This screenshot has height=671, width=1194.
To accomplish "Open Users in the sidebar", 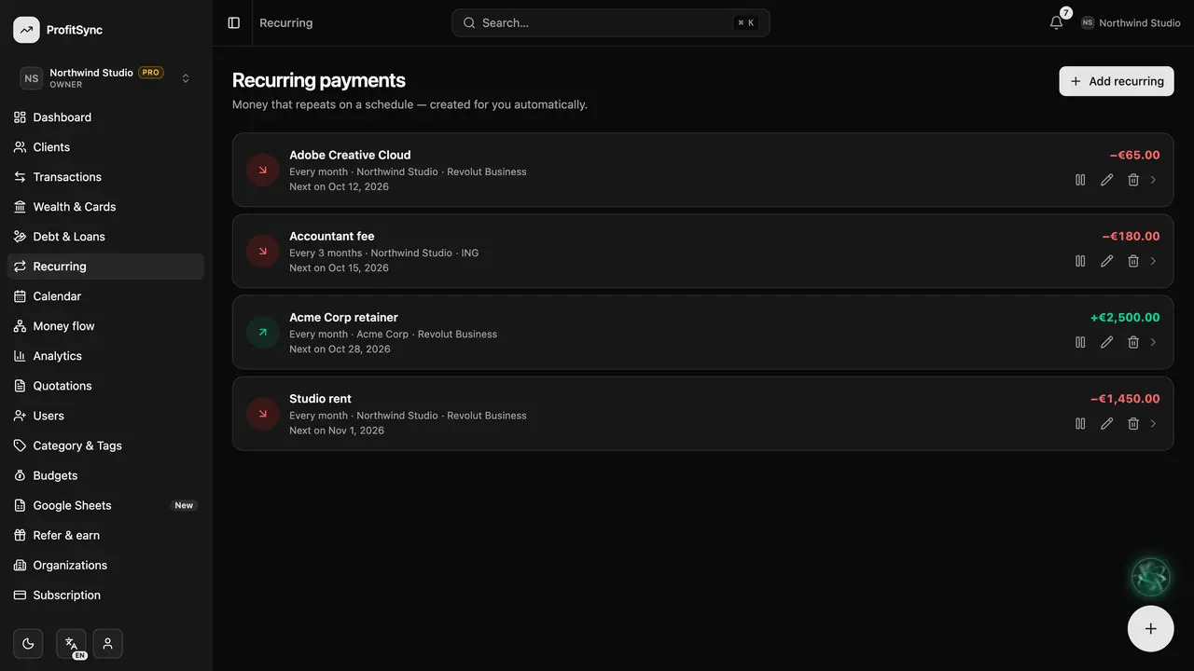I will coord(105,416).
